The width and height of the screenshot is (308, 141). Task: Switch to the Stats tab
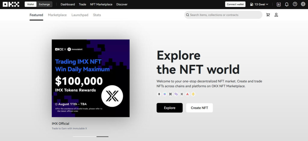click(97, 15)
